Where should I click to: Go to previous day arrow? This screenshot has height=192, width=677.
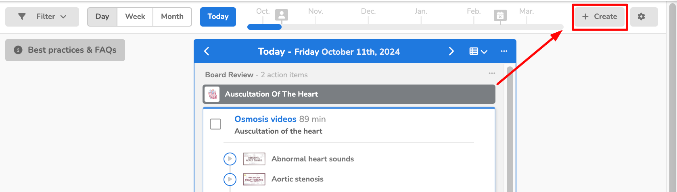pyautogui.click(x=207, y=51)
